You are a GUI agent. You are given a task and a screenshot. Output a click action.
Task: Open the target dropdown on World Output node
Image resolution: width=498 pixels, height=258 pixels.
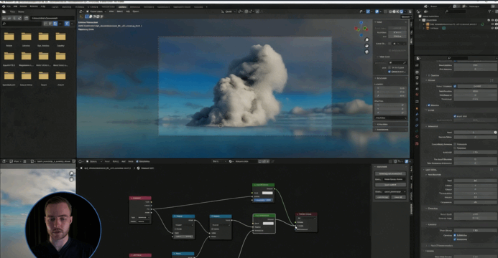pos(306,218)
